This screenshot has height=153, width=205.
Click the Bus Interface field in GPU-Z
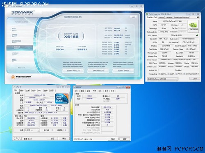[x=189, y=42]
